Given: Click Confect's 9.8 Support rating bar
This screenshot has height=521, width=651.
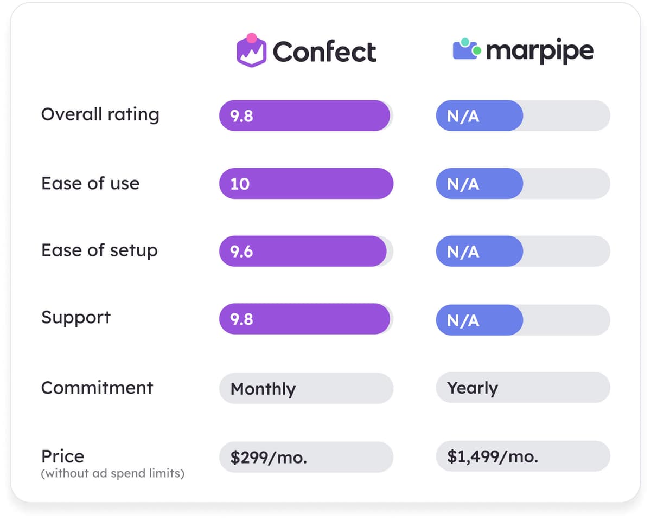Looking at the screenshot, I should [x=305, y=319].
